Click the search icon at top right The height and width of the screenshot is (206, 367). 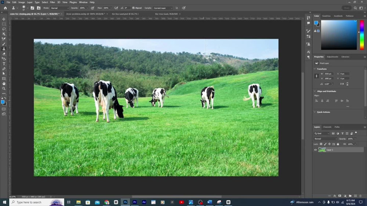coord(355,8)
